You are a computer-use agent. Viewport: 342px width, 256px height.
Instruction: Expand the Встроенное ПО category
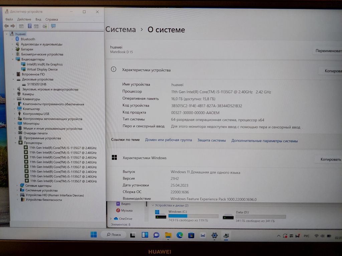[13, 74]
